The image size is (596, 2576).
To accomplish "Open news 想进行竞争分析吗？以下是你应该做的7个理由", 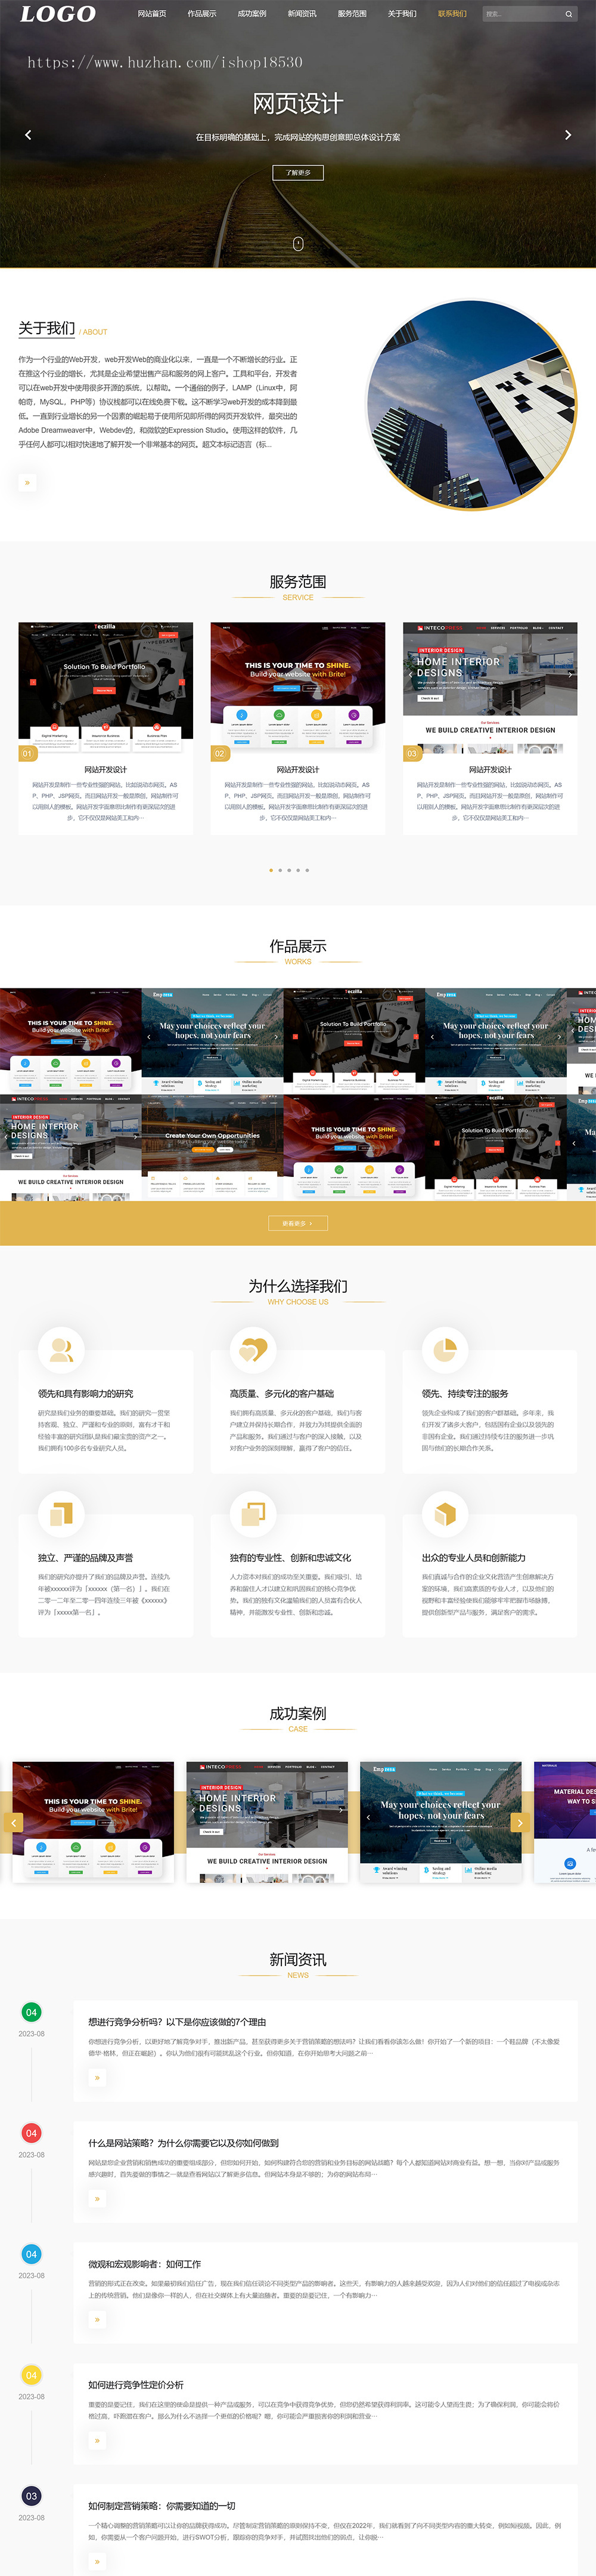I will point(176,2022).
